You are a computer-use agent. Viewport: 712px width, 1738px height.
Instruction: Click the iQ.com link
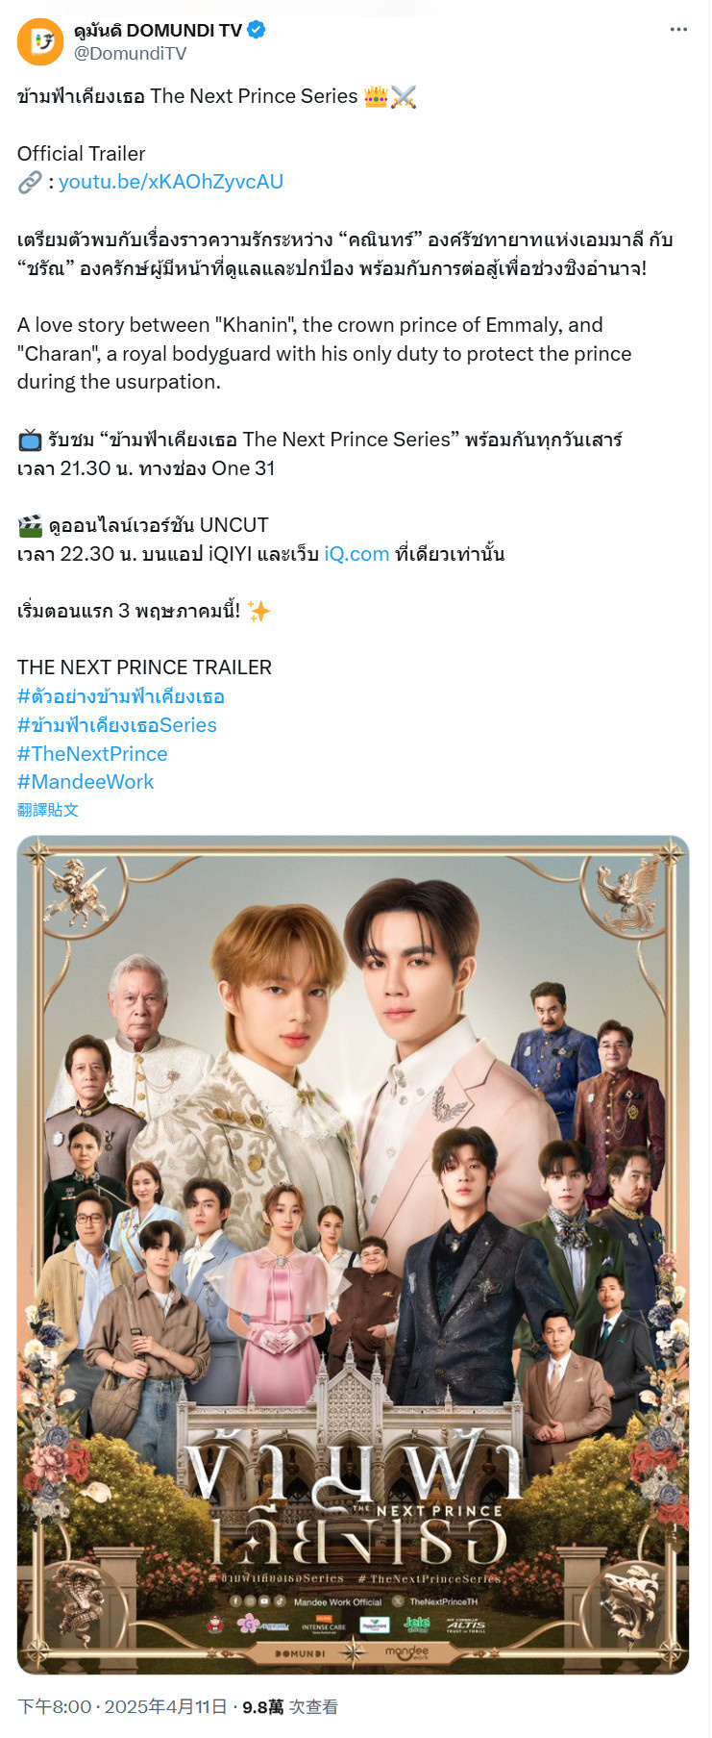(356, 554)
